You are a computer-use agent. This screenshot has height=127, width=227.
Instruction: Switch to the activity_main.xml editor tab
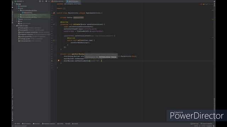point(57,1)
